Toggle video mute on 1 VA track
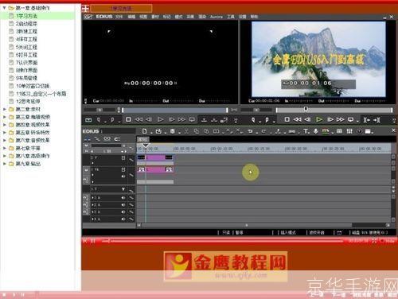398x299 pixels. 123,169
